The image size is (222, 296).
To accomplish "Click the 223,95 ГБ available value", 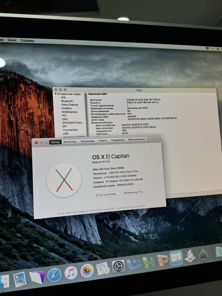I will (x=143, y=99).
